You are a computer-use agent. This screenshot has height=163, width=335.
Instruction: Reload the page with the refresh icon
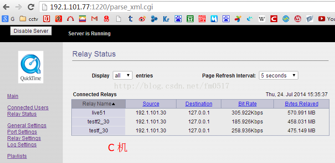pos(31,7)
